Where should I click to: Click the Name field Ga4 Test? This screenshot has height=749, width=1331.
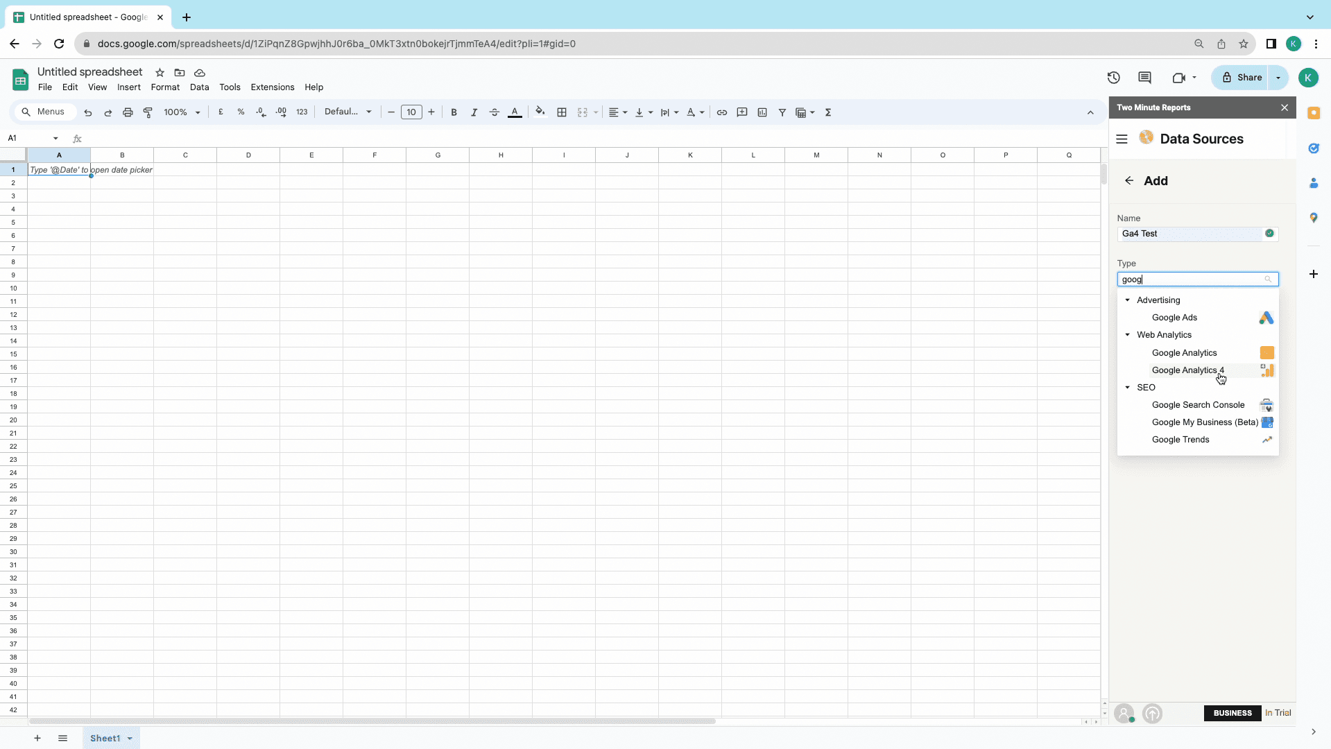pos(1197,234)
